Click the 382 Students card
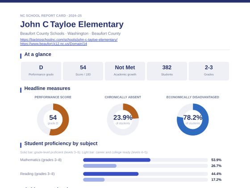The height and width of the screenshot is (188, 250). [167, 71]
